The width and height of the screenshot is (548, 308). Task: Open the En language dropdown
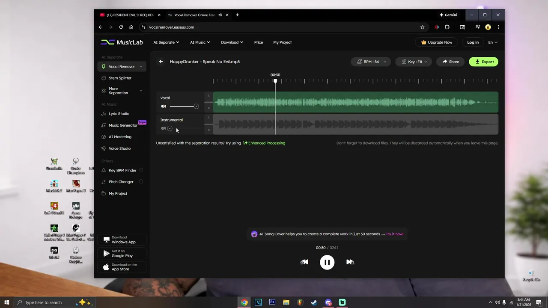pyautogui.click(x=493, y=42)
